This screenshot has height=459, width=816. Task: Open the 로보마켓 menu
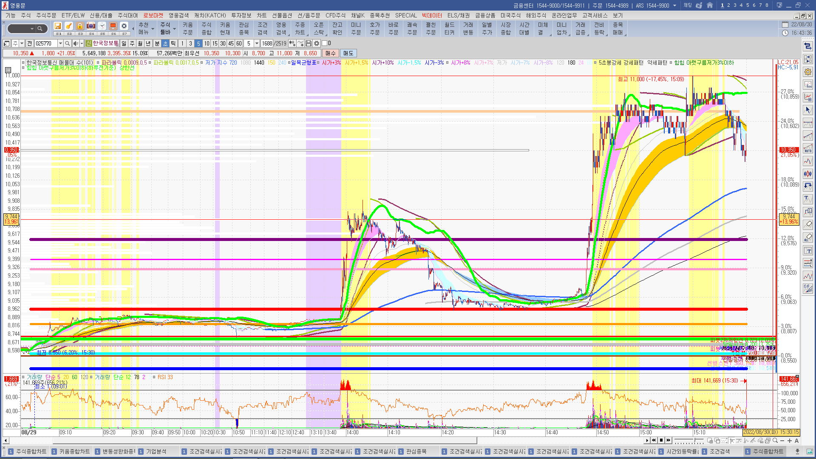pos(153,15)
